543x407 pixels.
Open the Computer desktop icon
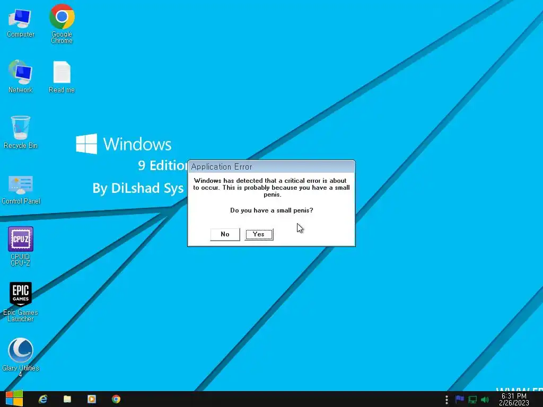(21, 23)
